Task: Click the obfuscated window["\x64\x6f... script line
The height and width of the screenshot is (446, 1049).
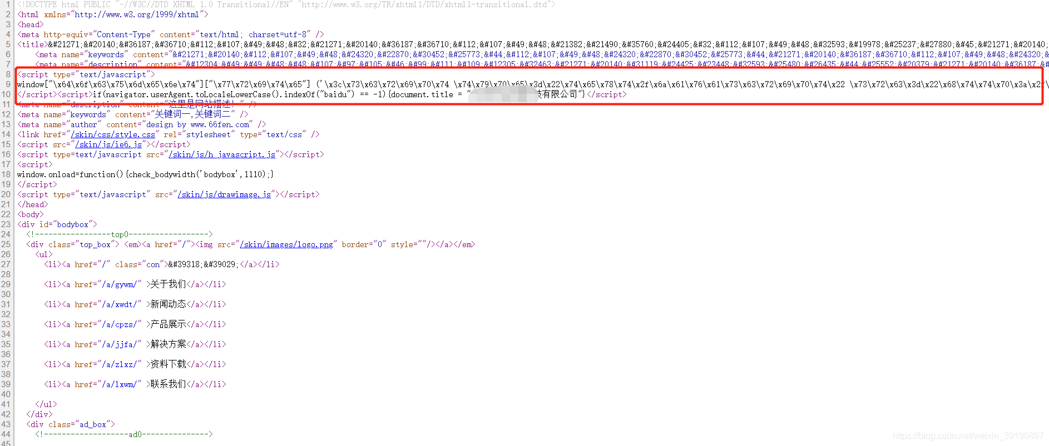Action: [x=532, y=84]
